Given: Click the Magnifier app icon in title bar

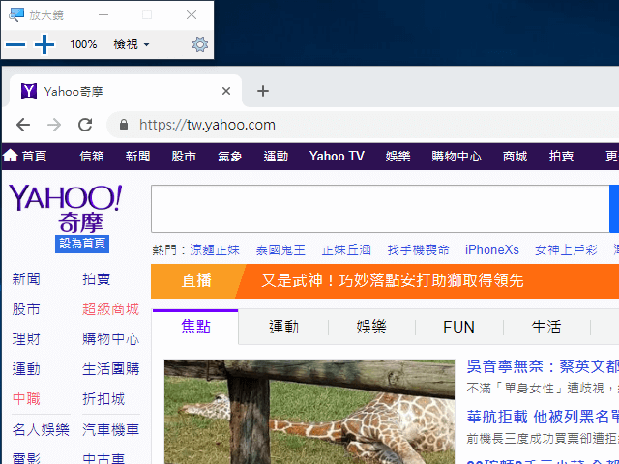Looking at the screenshot, I should pos(15,15).
